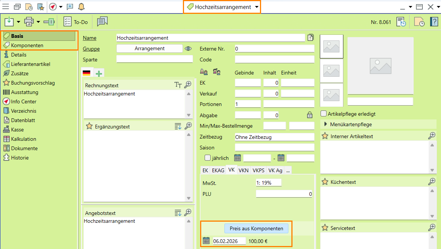Image resolution: width=441 pixels, height=249 pixels.
Task: Open the calendar icon beside 06.02.2026
Action: [206, 241]
